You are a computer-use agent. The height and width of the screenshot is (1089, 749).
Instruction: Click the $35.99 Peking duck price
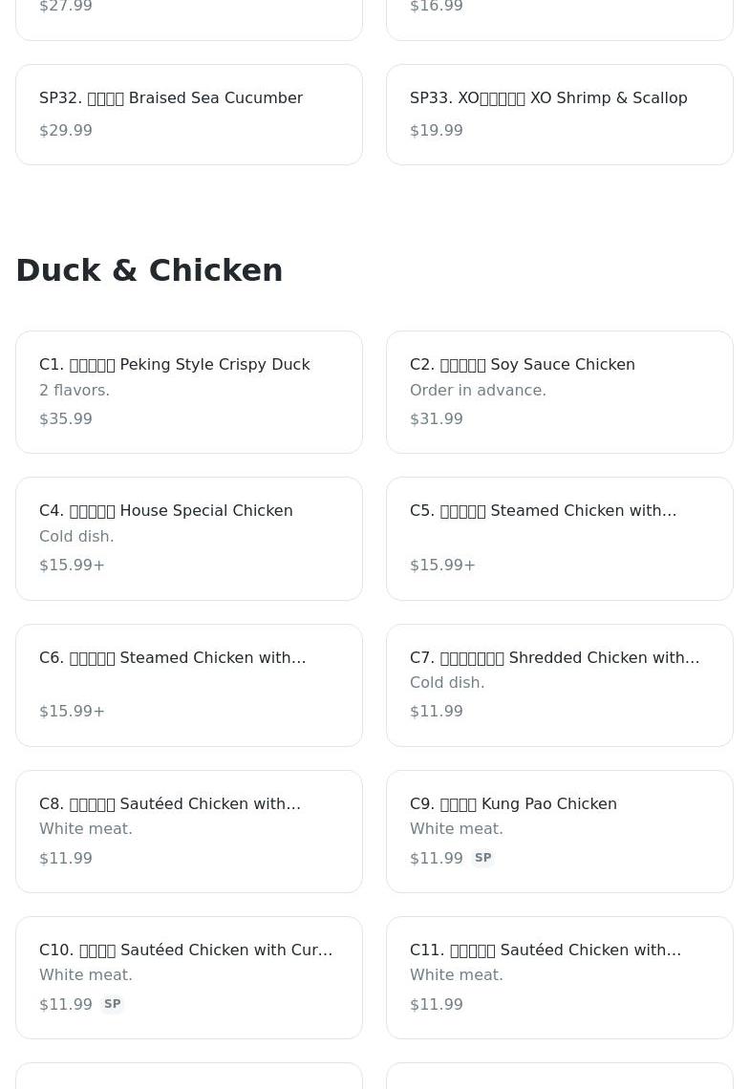[x=66, y=419]
